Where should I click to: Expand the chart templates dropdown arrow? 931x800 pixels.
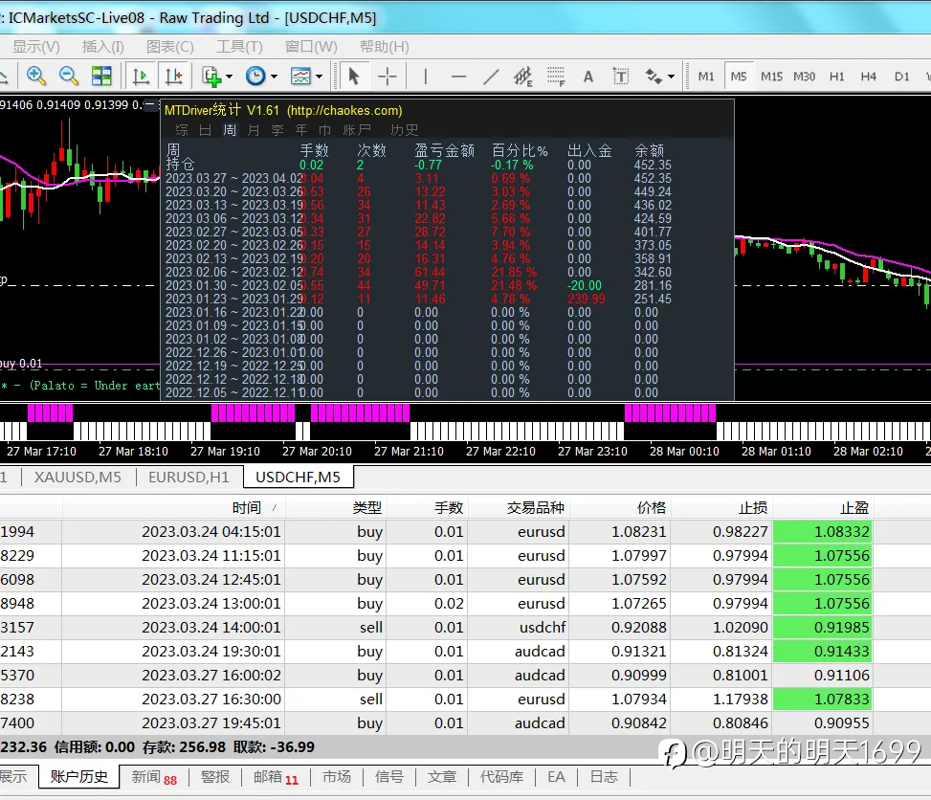[319, 77]
